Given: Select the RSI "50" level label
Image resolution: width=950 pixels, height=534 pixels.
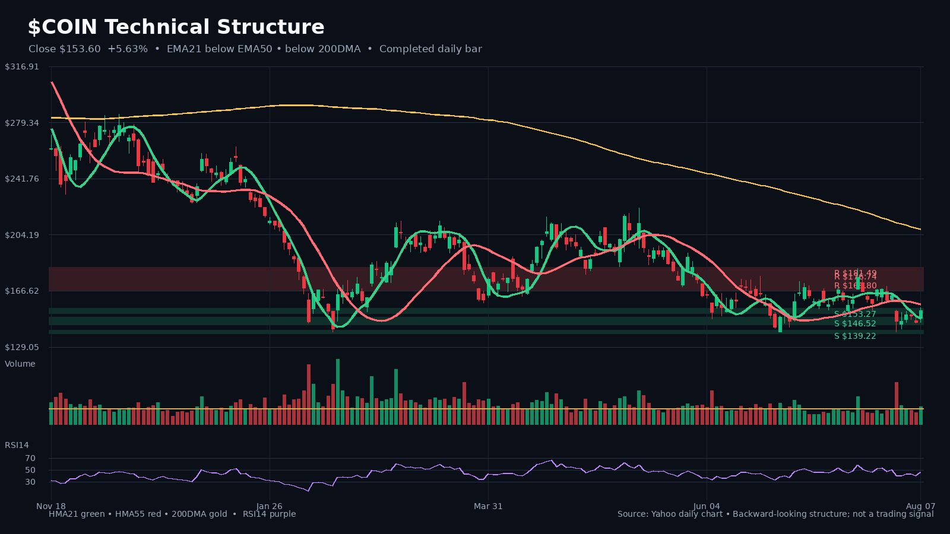Looking at the screenshot, I should point(30,471).
